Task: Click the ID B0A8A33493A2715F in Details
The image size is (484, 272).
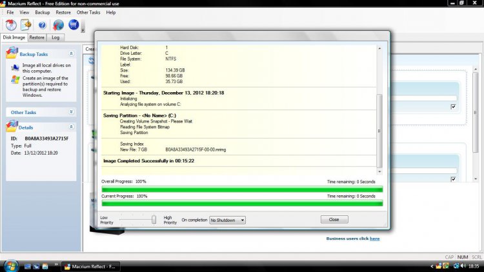Action: [x=46, y=139]
